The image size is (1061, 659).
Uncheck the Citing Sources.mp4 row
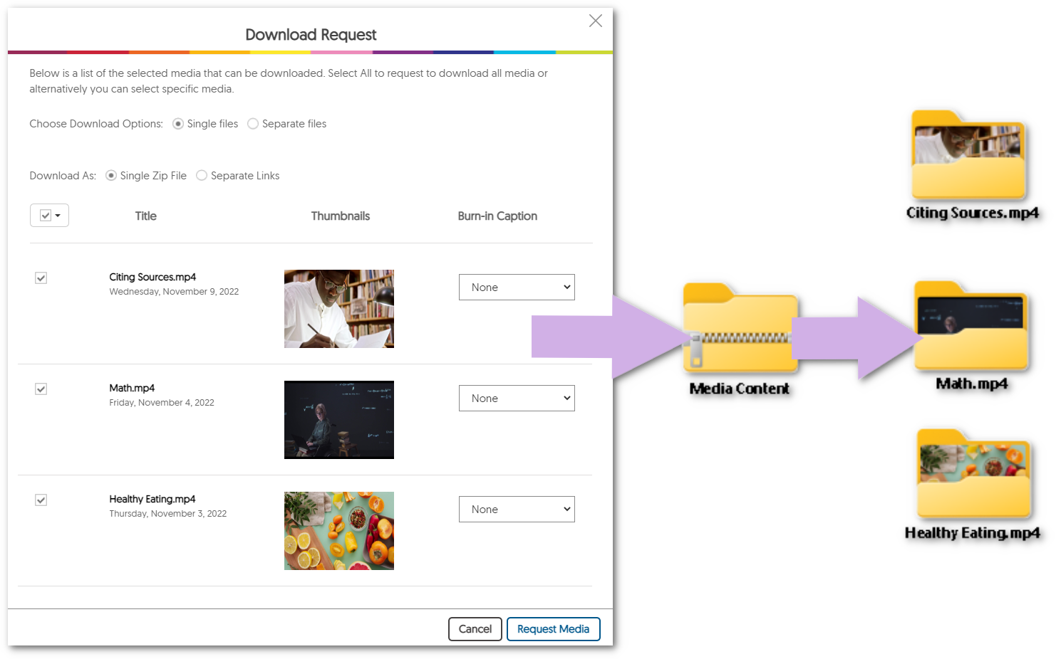[41, 278]
